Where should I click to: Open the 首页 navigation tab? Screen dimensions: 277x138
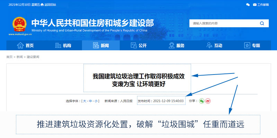tap(25, 46)
